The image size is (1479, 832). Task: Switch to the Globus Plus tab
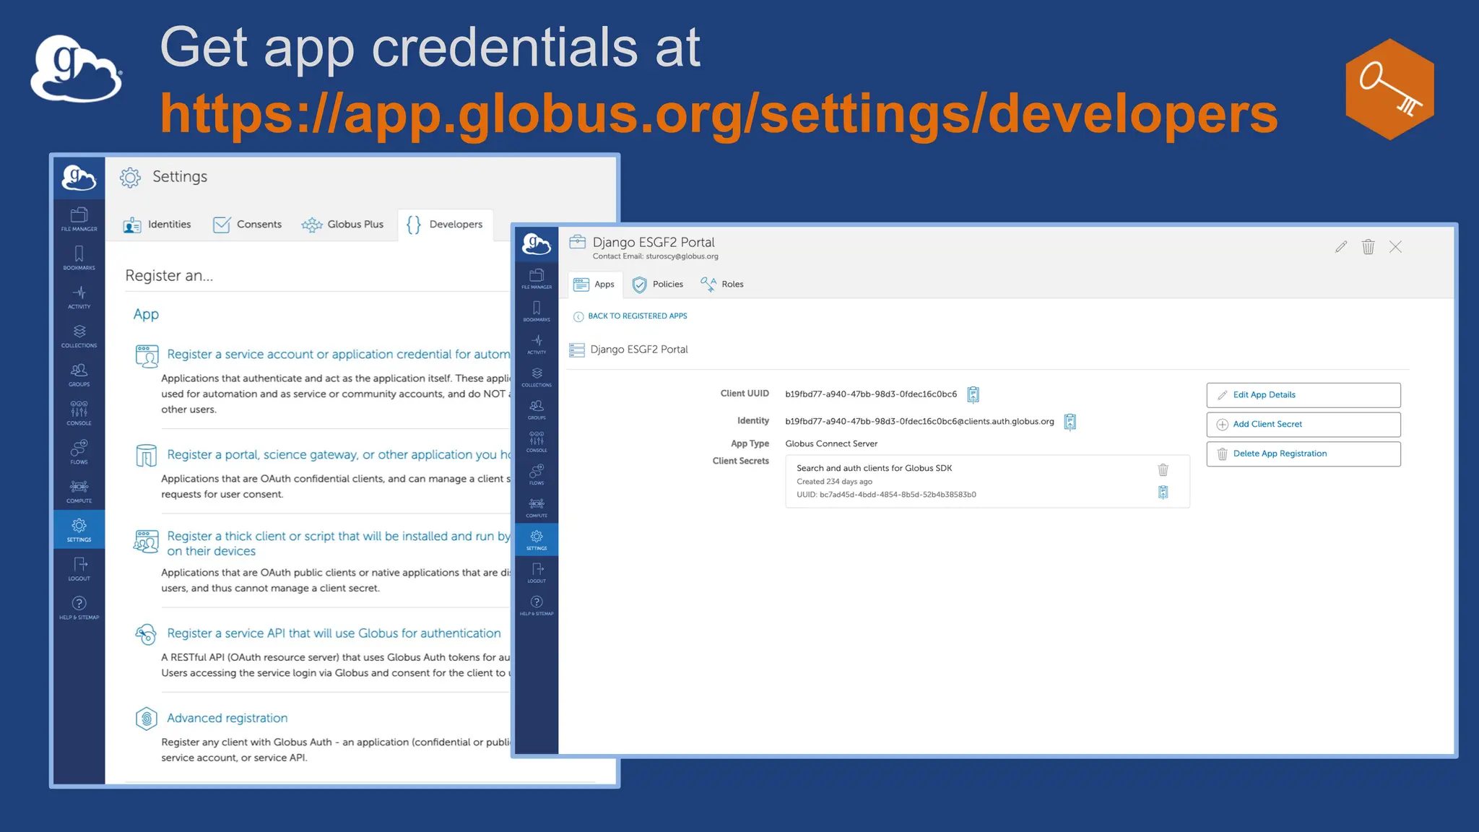(343, 225)
